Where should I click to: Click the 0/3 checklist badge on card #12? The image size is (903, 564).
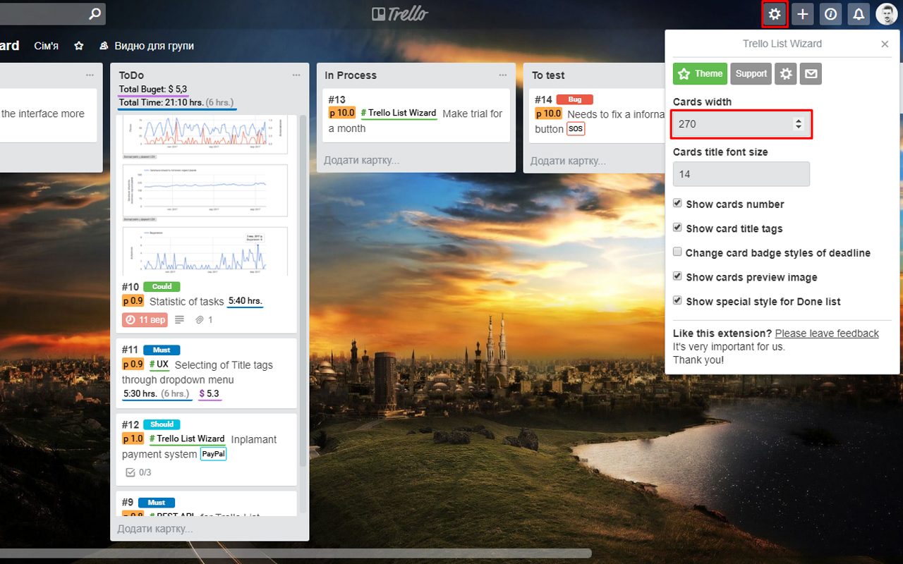click(138, 472)
